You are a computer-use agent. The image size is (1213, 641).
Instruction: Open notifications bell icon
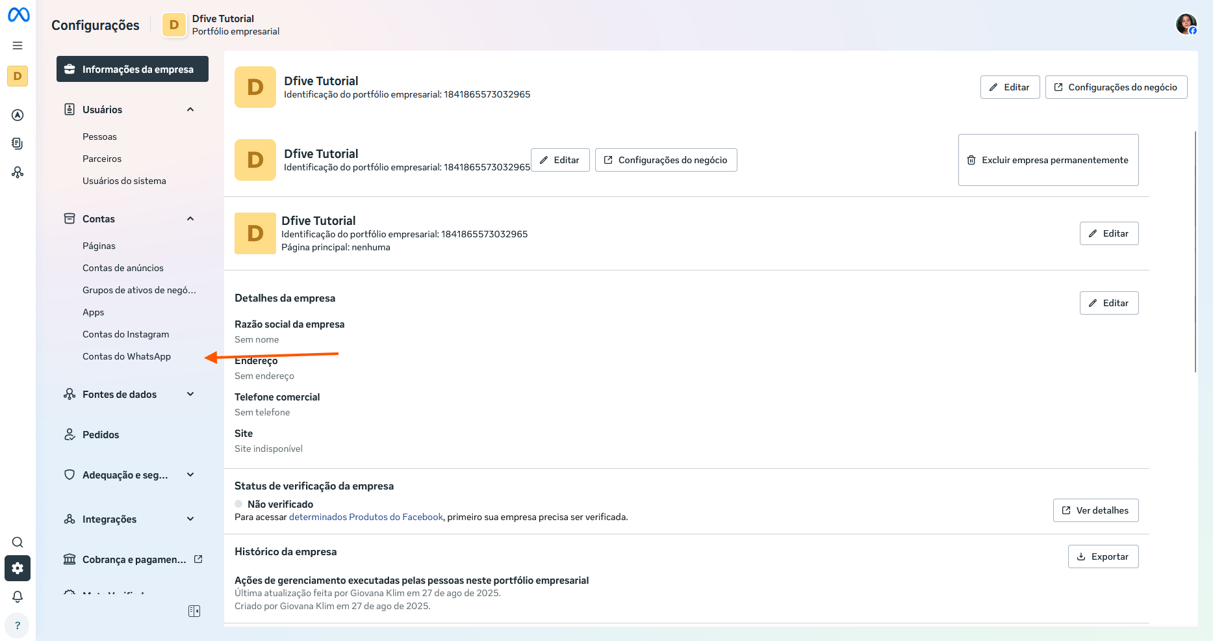click(18, 597)
